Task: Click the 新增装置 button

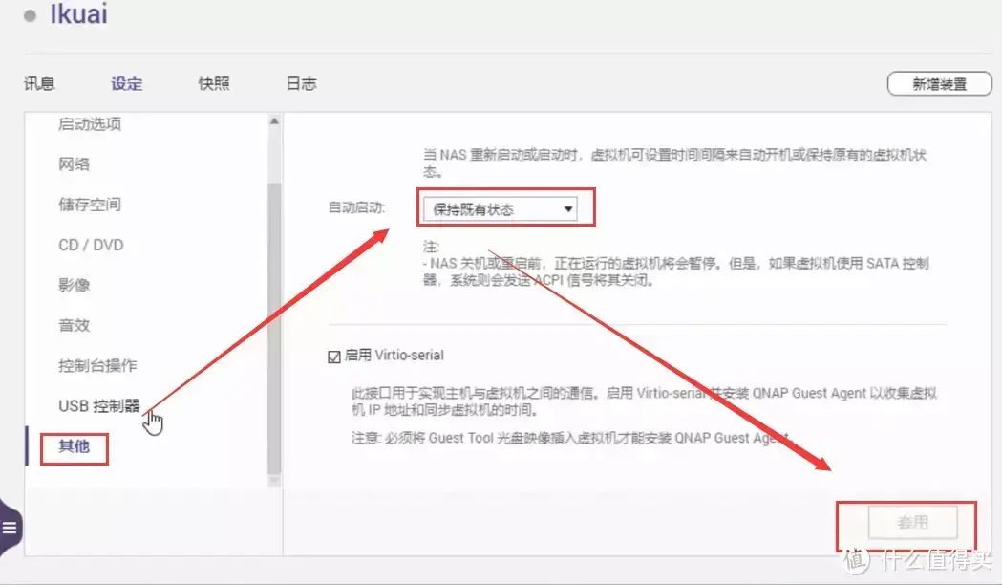Action: (x=939, y=83)
